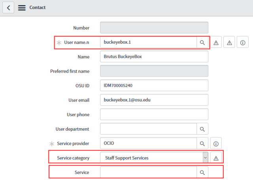Select the 'Preferred first name' label
253x180 pixels.
pyautogui.click(x=70, y=71)
